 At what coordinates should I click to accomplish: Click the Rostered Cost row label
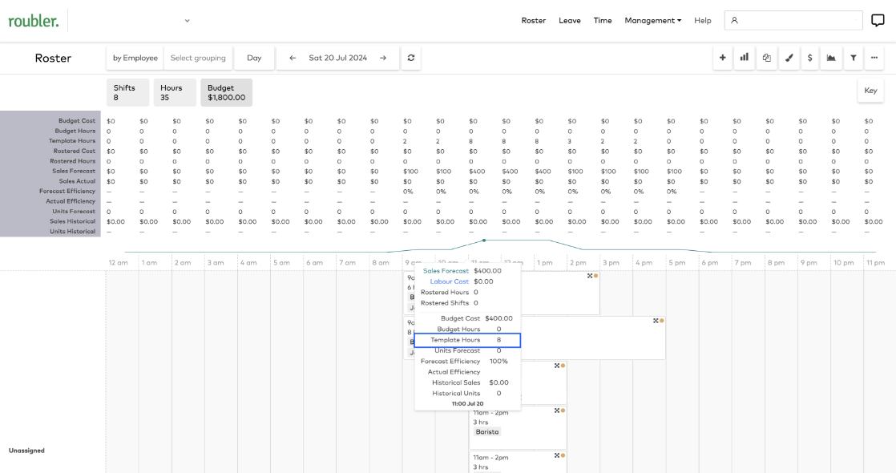75,151
